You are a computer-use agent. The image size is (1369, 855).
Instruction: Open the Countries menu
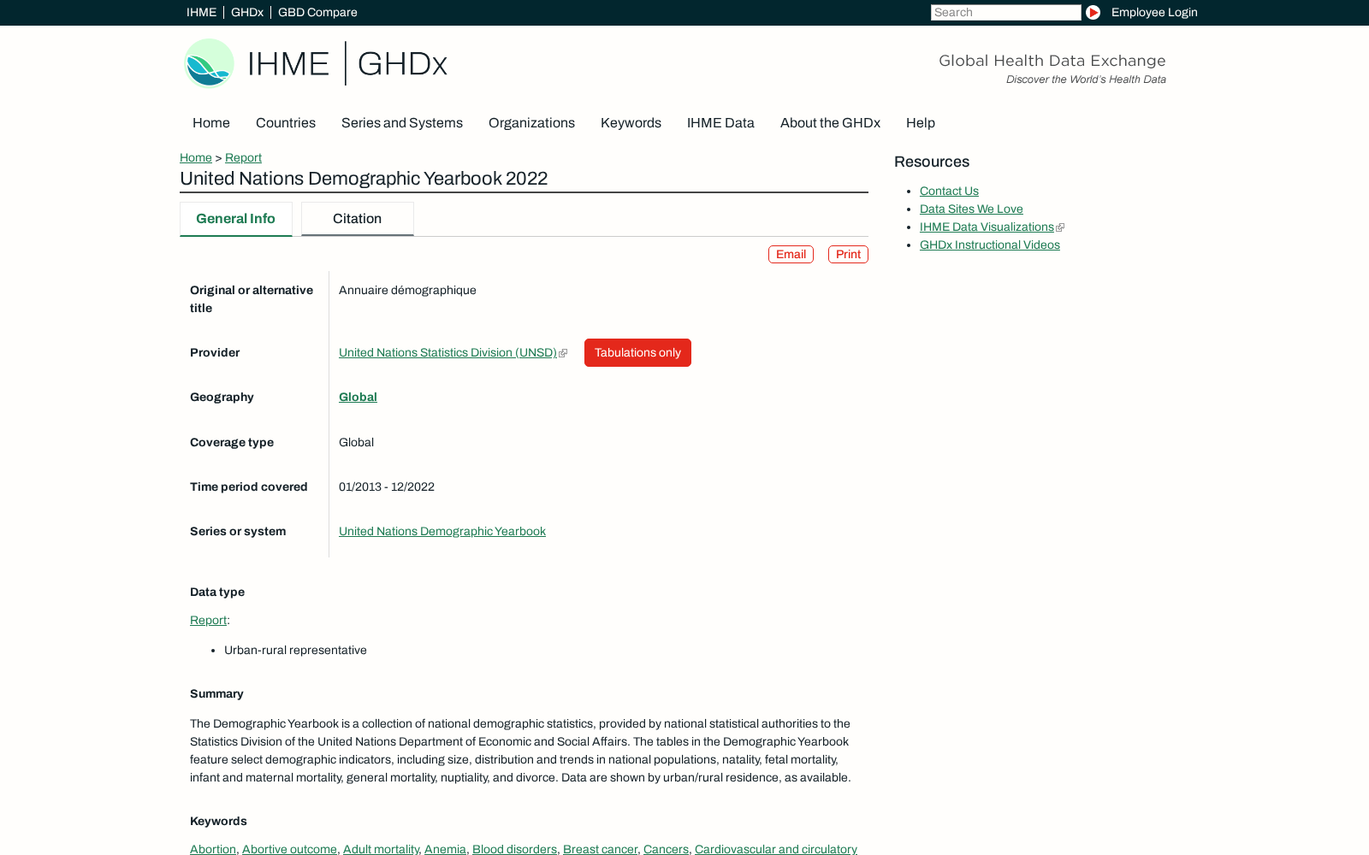286,123
